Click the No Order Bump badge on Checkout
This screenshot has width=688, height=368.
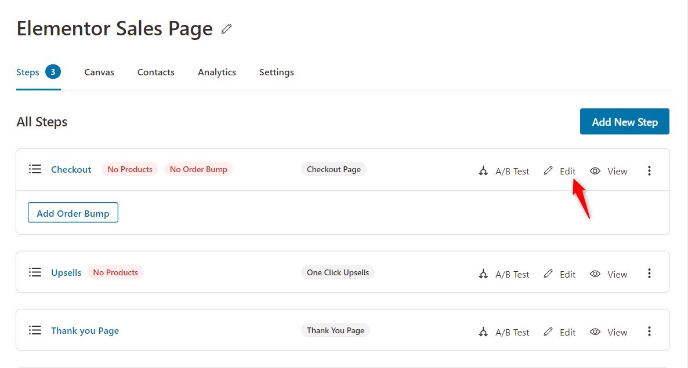198,169
